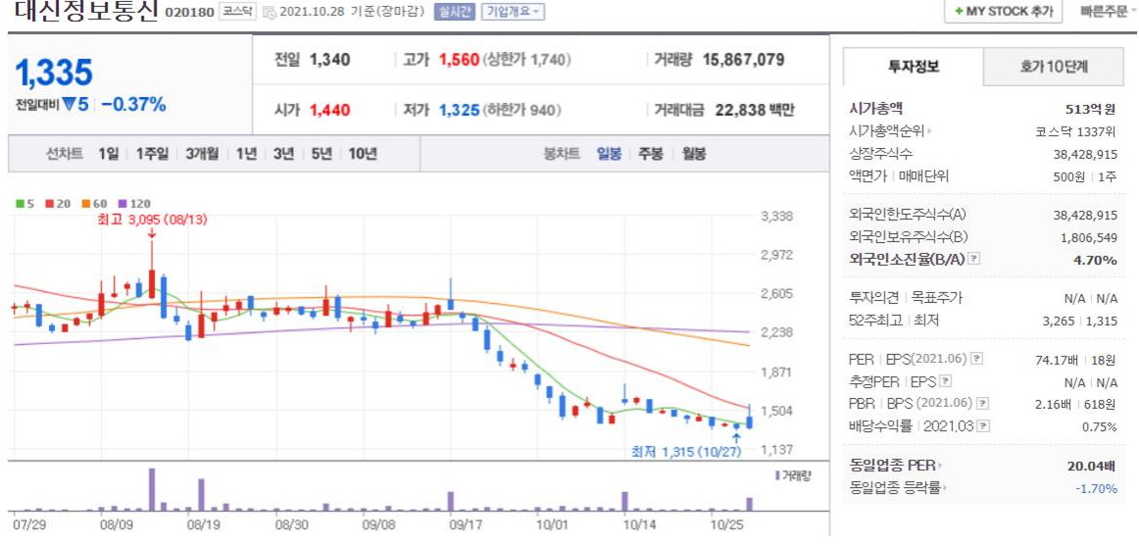Switch to the 호가10단계 tab
1139x546 pixels.
pyautogui.click(x=1054, y=67)
